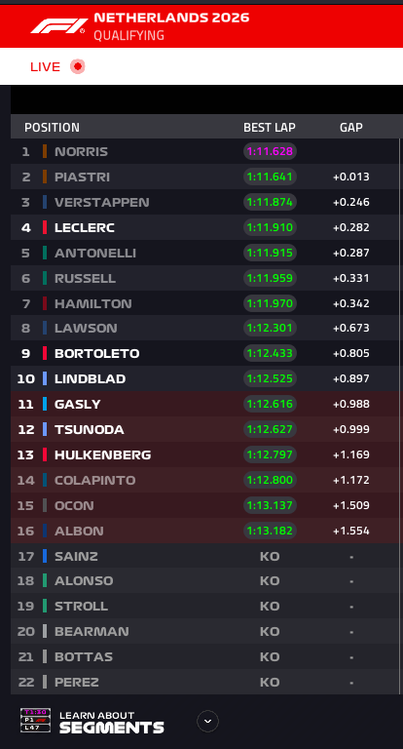Click the red LIVE indicator dot
This screenshot has width=403, height=749.
pyautogui.click(x=77, y=66)
